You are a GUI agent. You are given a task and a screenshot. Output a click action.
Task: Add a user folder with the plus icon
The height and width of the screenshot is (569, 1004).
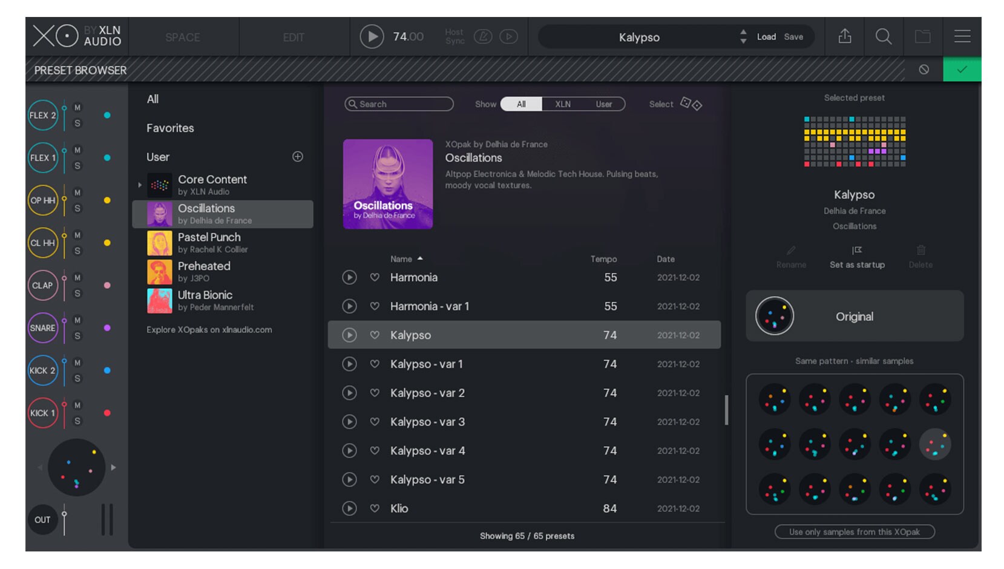click(x=297, y=157)
